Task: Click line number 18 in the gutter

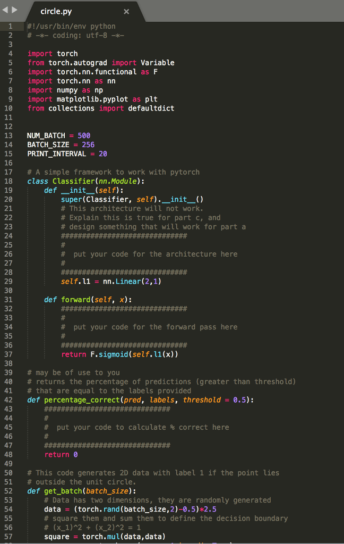Action: pos(8,181)
